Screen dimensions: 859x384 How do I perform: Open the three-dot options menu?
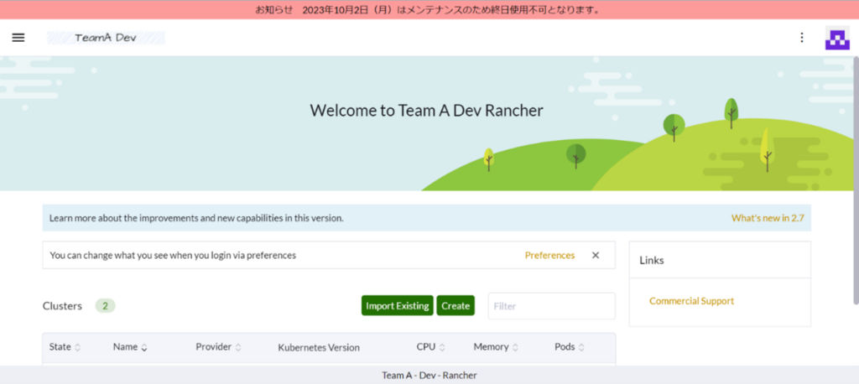802,38
